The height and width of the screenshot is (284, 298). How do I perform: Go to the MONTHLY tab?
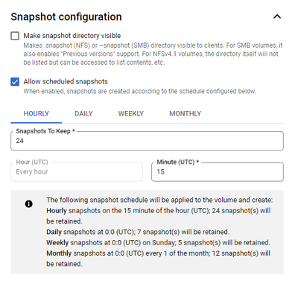186,114
